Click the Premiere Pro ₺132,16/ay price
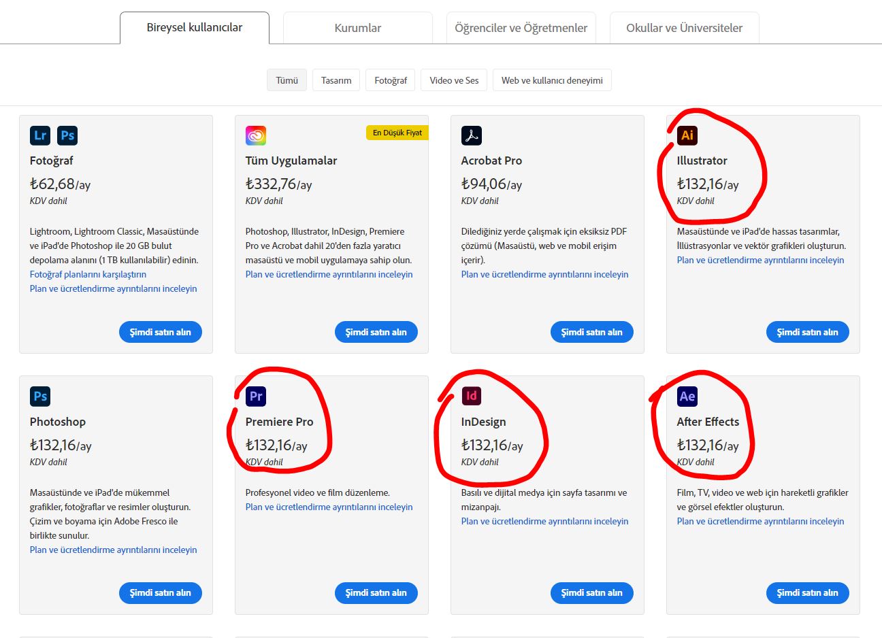 (x=276, y=445)
